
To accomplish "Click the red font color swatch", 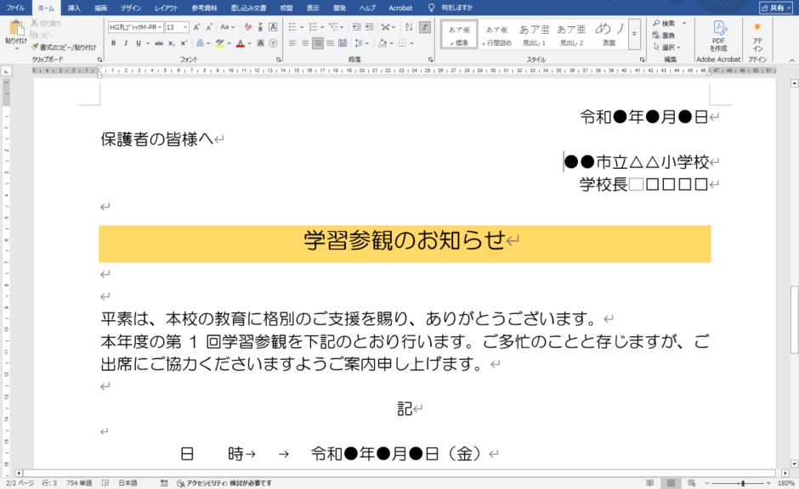I will coord(241,43).
